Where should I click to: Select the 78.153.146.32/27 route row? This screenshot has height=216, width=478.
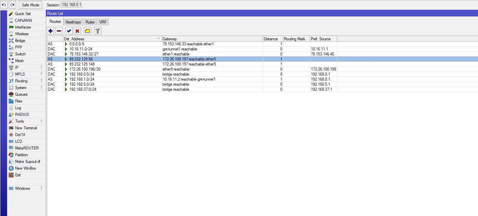click(262, 54)
